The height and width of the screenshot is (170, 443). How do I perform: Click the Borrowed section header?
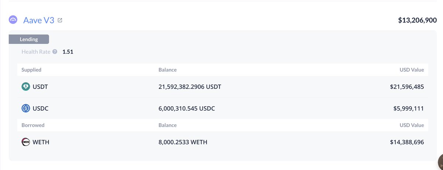click(x=33, y=125)
